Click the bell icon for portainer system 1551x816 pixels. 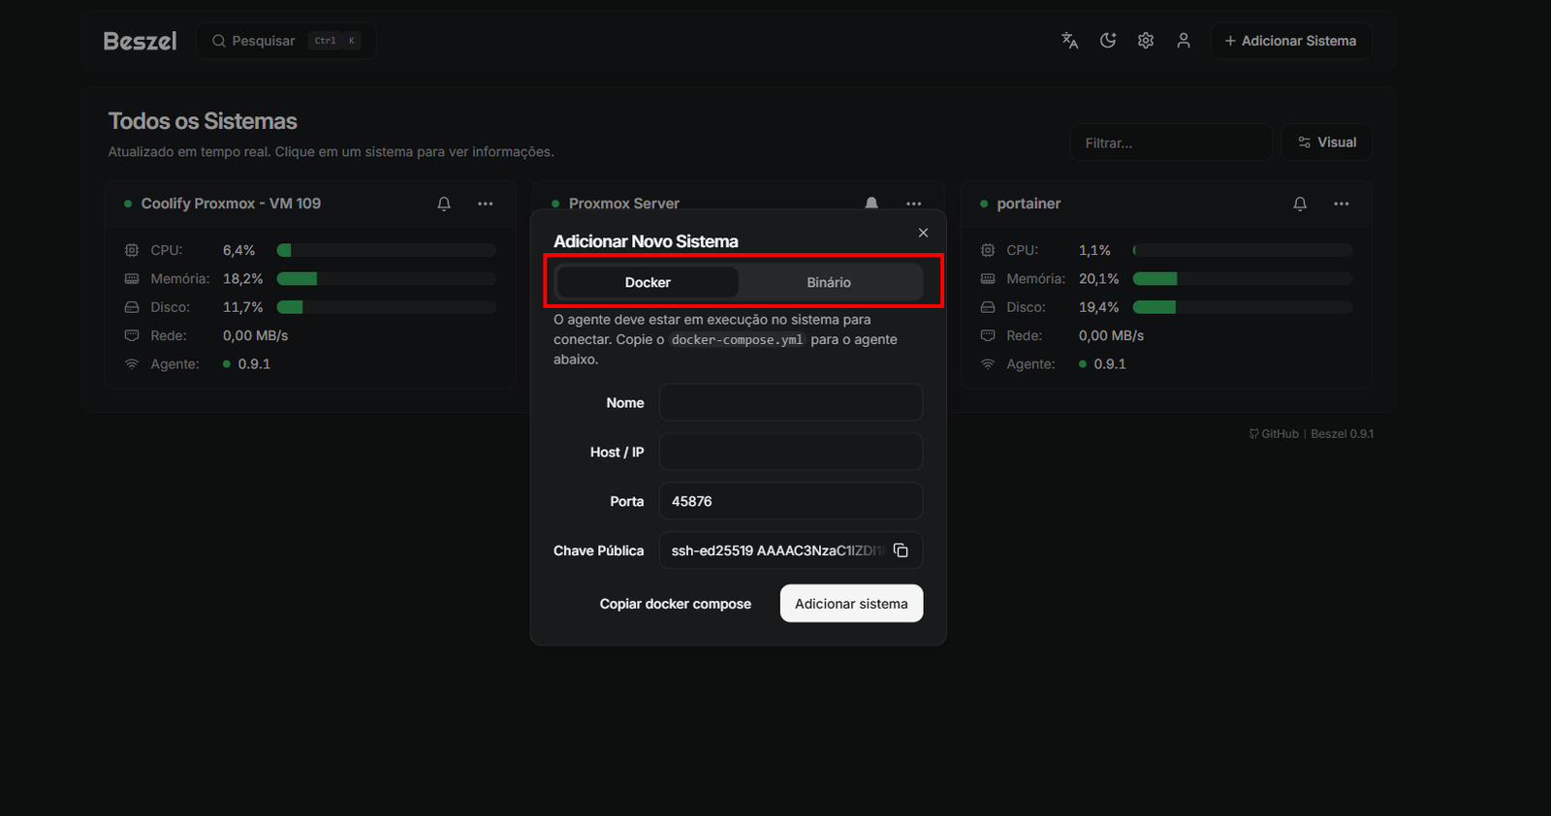tap(1300, 204)
